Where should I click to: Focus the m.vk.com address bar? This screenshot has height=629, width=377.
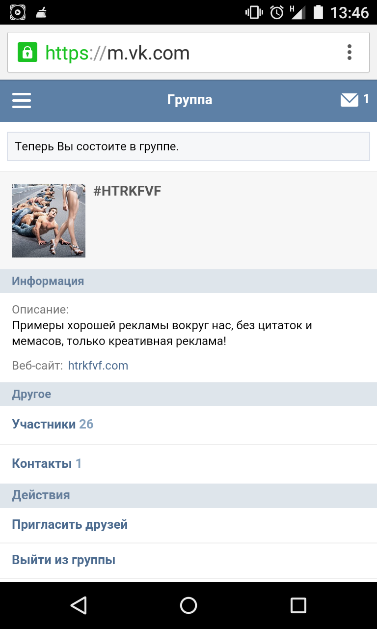tap(188, 52)
